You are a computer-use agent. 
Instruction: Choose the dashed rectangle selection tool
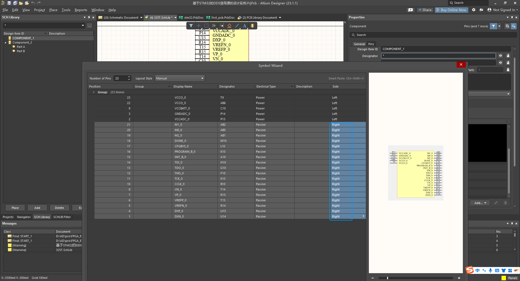pos(206,26)
